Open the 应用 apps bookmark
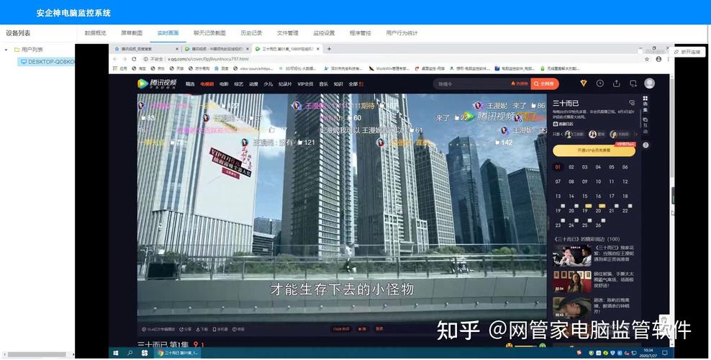The image size is (711, 360). point(119,68)
